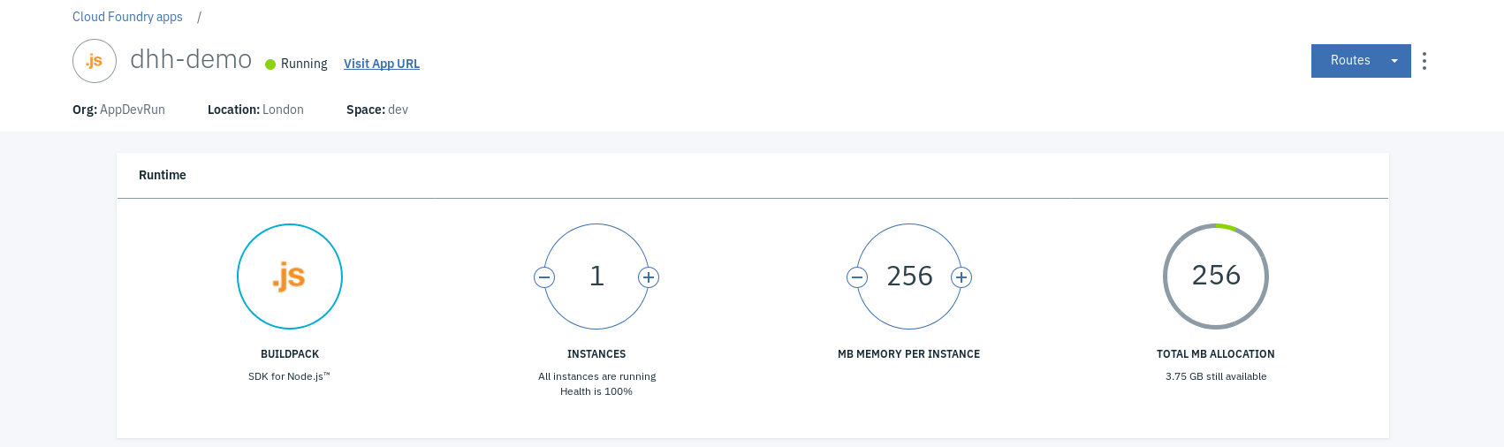Click the Health is 100% text
Screen dimensions: 1504x447
[596, 391]
